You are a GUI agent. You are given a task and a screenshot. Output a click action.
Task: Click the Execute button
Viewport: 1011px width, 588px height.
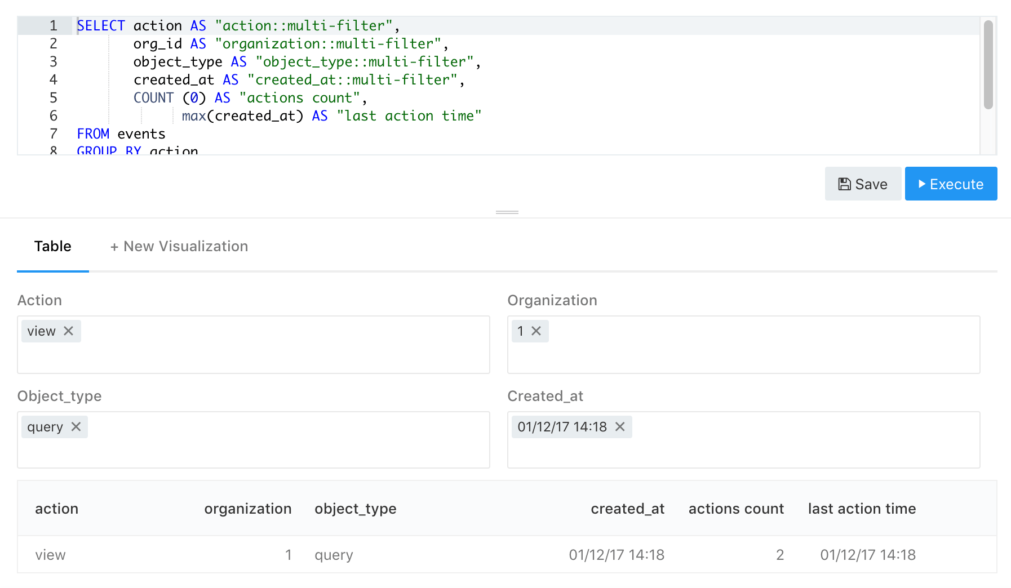point(951,184)
